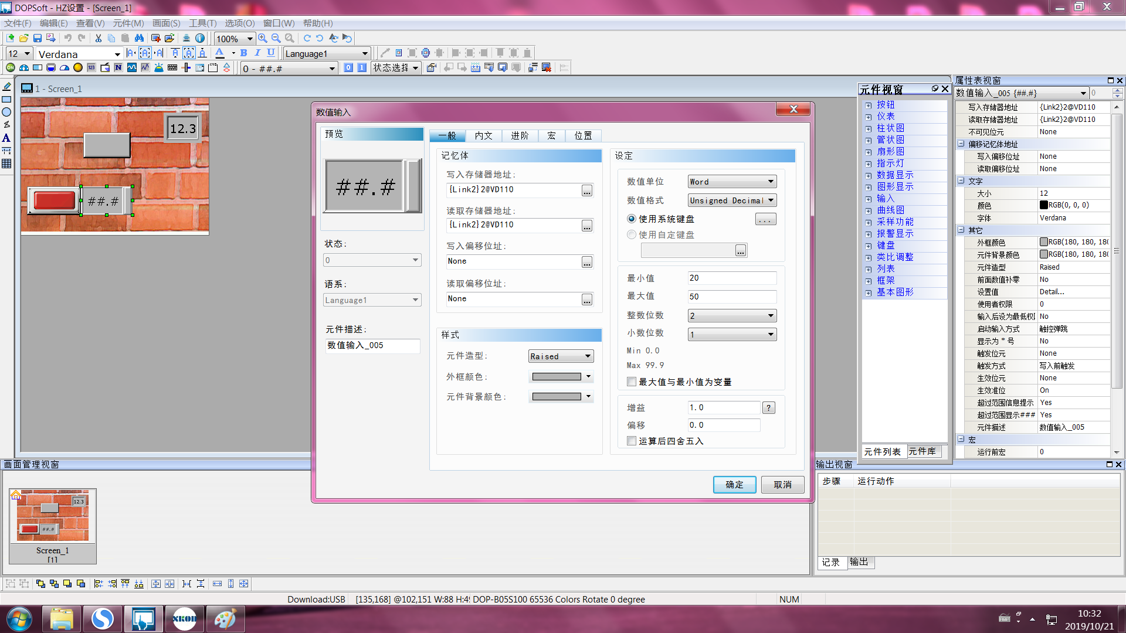Click the text tool in the left sidebar
The width and height of the screenshot is (1126, 633).
[x=6, y=138]
